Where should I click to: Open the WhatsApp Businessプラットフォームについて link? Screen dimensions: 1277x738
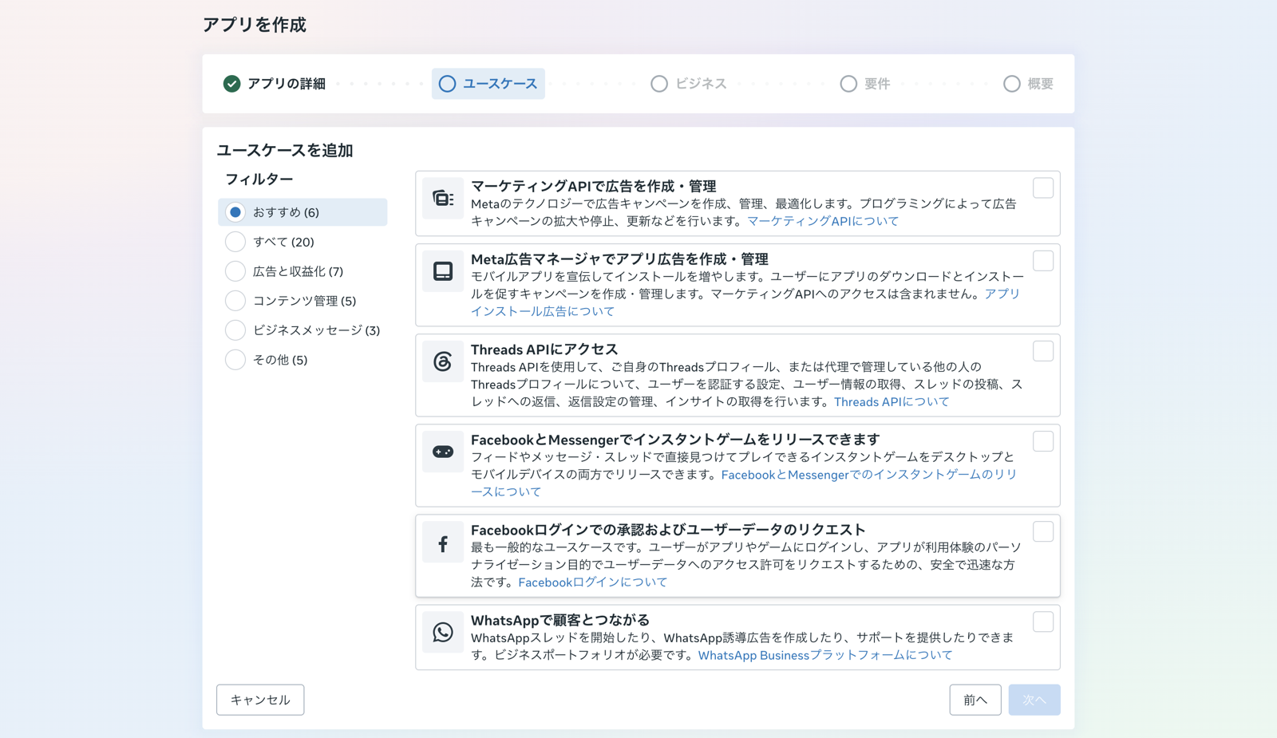pos(825,655)
